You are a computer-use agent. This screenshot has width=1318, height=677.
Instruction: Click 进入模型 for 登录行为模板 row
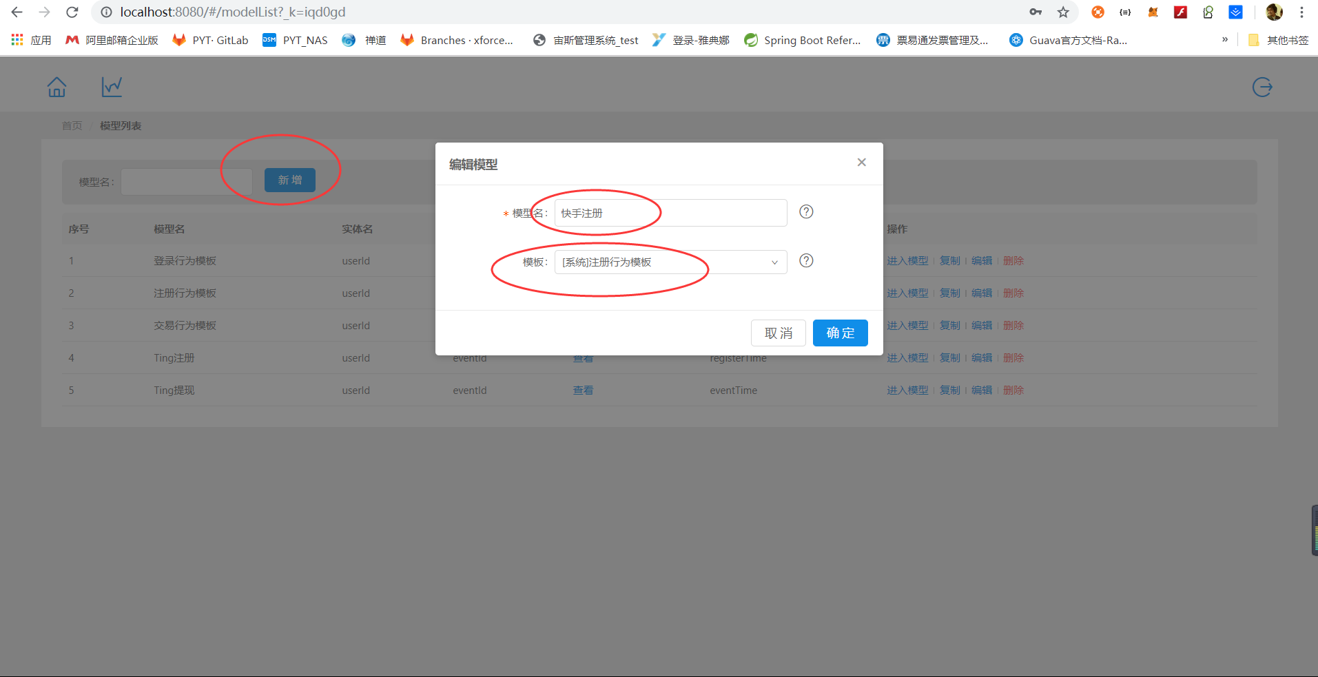coord(907,261)
